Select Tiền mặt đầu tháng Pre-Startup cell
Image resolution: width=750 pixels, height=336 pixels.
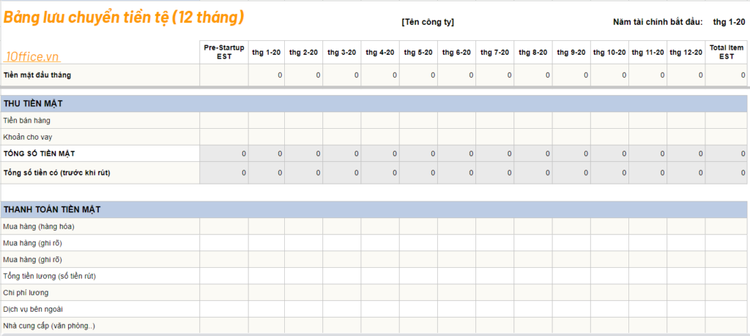pos(224,75)
